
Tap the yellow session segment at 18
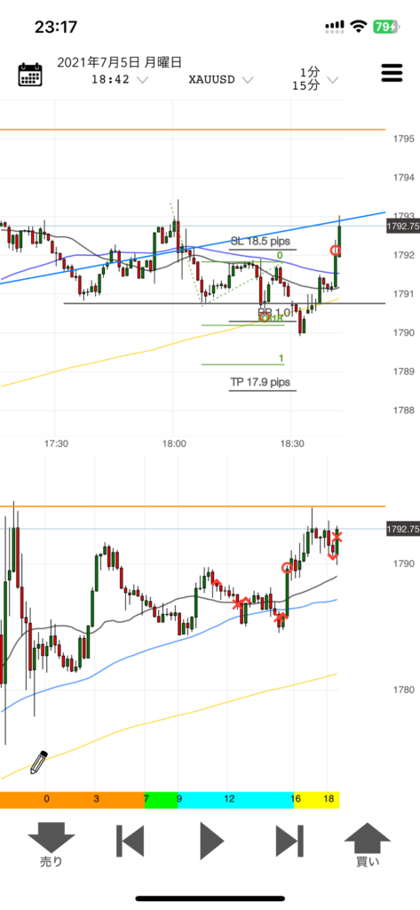point(316,799)
